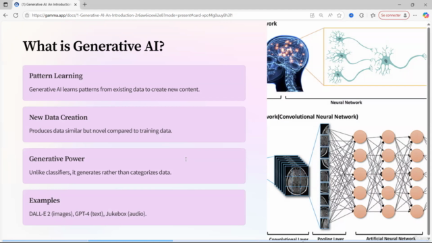Click the neuron diagram image

(x=375, y=57)
